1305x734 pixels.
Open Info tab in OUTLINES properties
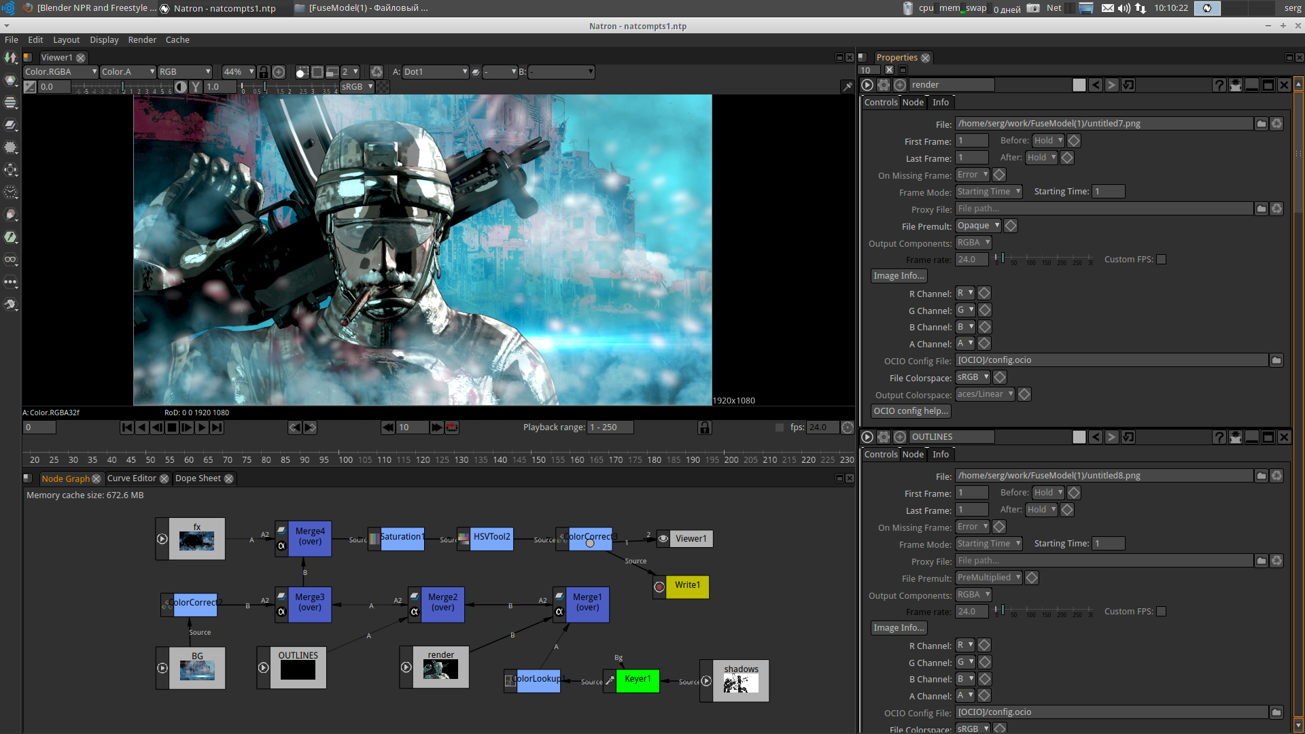tap(941, 455)
